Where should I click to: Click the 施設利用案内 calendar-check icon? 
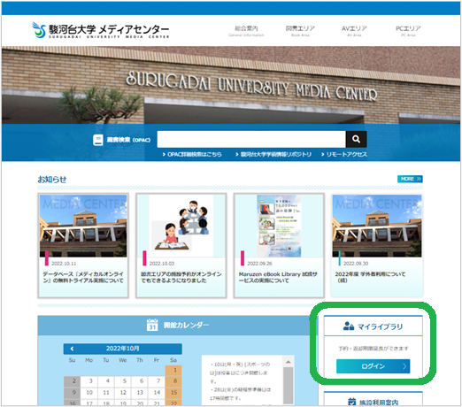[351, 402]
